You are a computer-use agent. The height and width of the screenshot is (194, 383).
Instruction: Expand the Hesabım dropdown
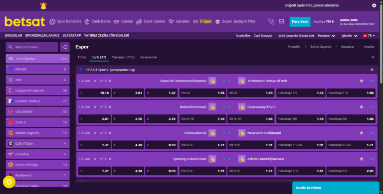coord(326,36)
